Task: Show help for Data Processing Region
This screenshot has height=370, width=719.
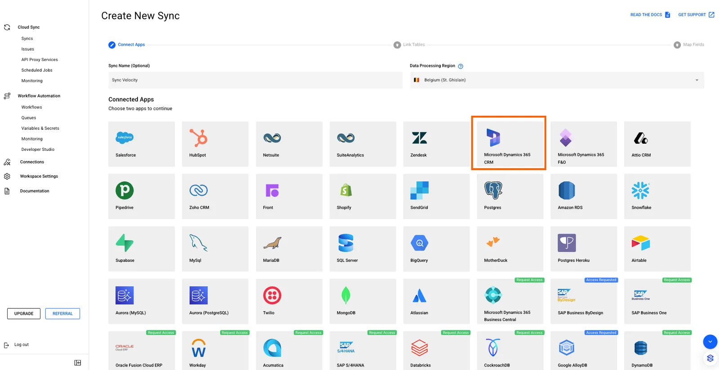Action: point(460,66)
